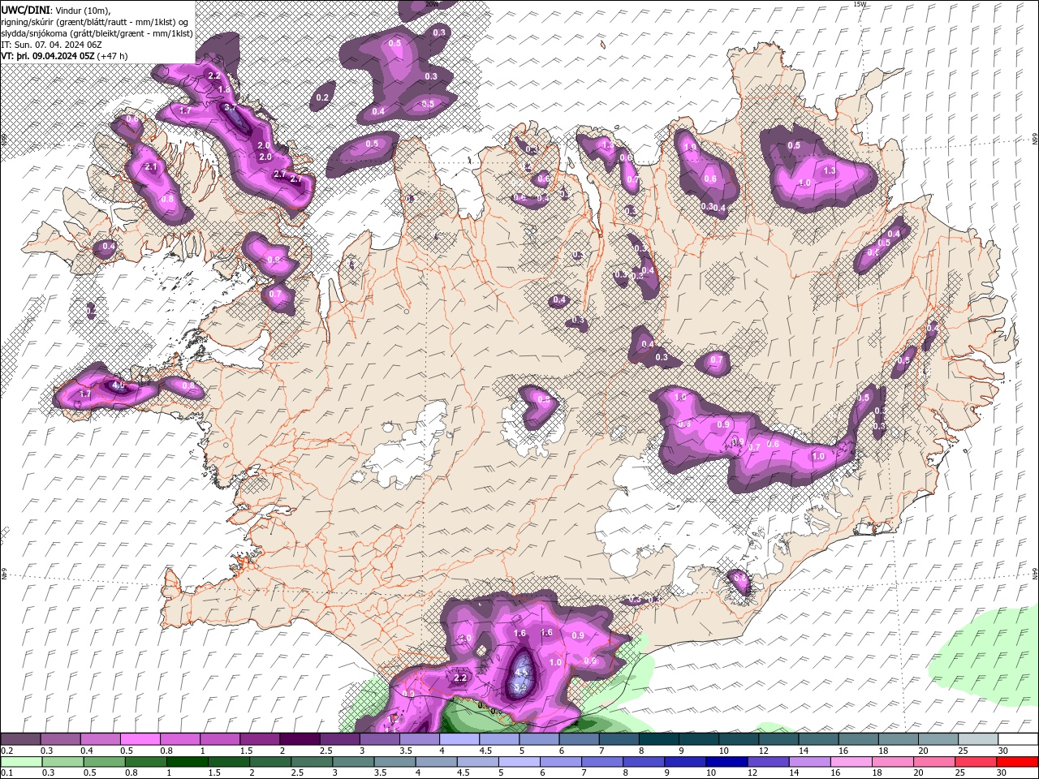Image resolution: width=1039 pixels, height=779 pixels.
Task: Click the bright red 30 rain legend swatch
Action: coord(1017,762)
